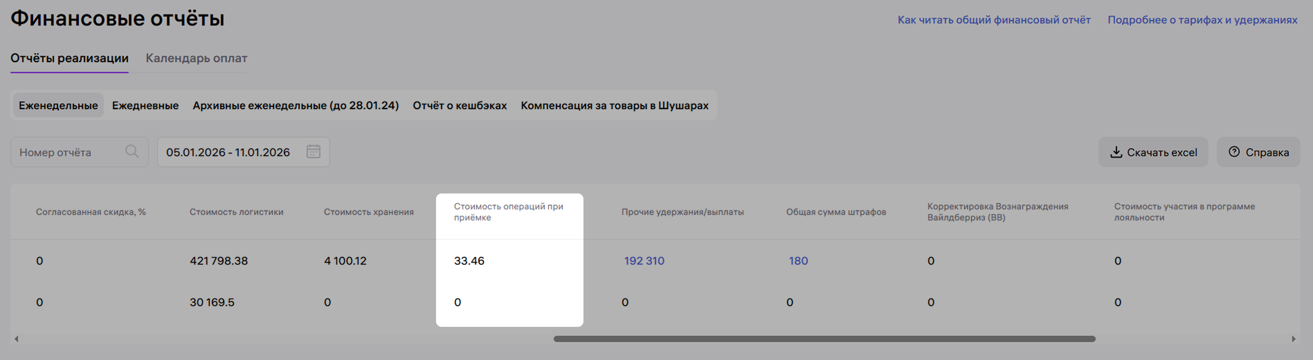
Task: Switch to Календарь оплат tab
Action: click(x=196, y=58)
